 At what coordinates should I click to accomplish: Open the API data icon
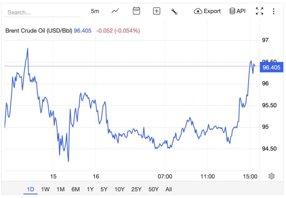[232, 11]
